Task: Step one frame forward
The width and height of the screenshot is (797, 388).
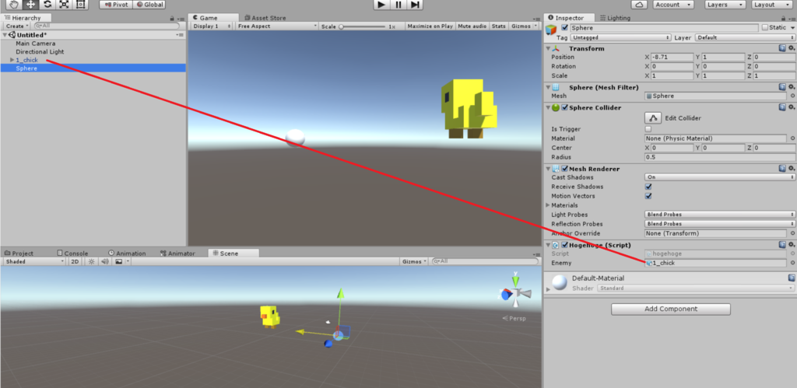Action: 416,5
